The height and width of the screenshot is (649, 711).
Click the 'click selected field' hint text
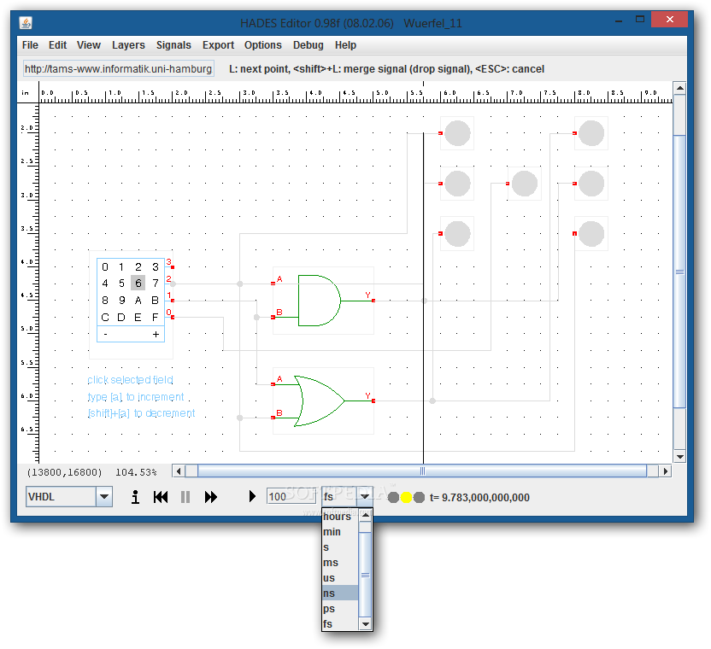130,380
